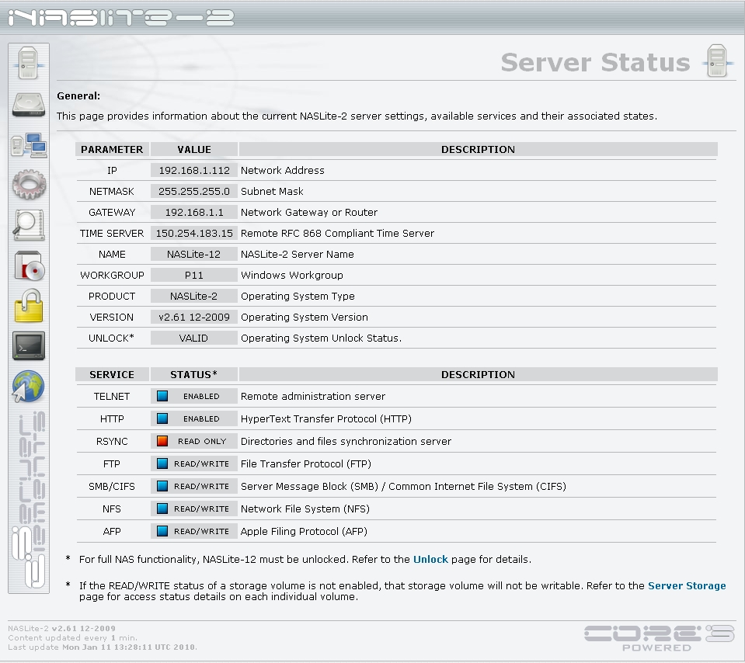Screen dimensions: 745x663
Task: Click the AFP service name
Action: [112, 531]
